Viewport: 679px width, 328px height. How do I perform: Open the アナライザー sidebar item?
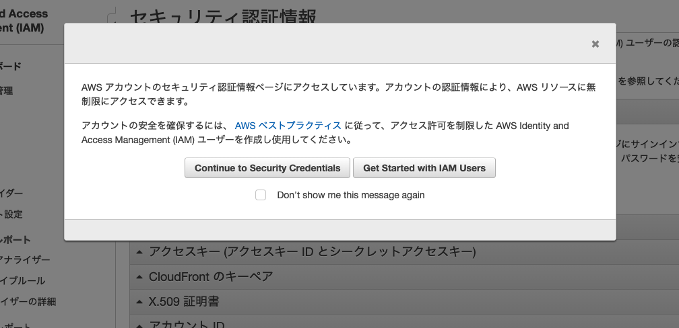25,259
